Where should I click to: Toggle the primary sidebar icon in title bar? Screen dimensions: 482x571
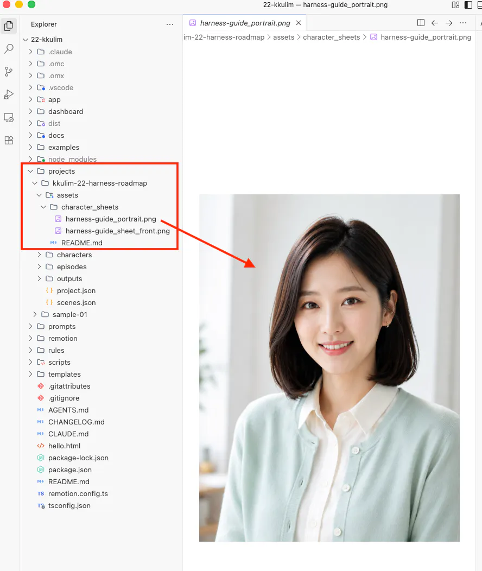coord(468,5)
